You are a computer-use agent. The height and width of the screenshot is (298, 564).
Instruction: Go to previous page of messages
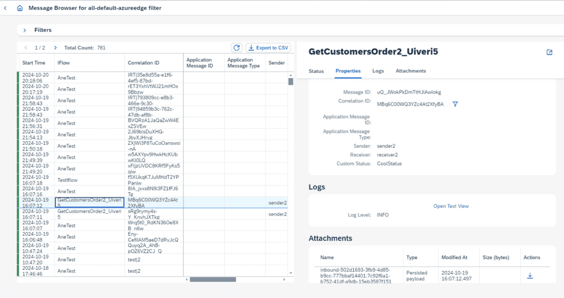(25, 47)
